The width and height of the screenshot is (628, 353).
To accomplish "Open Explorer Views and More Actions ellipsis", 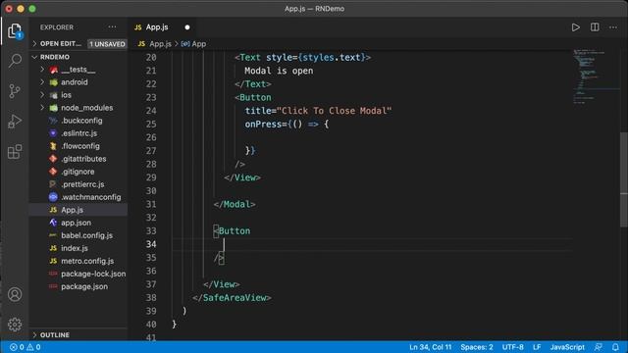I will coord(112,27).
